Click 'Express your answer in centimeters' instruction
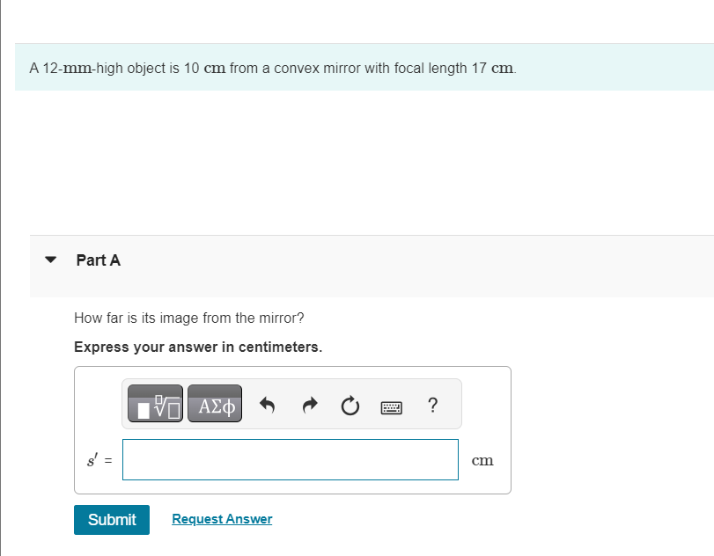Screen dimensions: 714x556 coord(198,347)
